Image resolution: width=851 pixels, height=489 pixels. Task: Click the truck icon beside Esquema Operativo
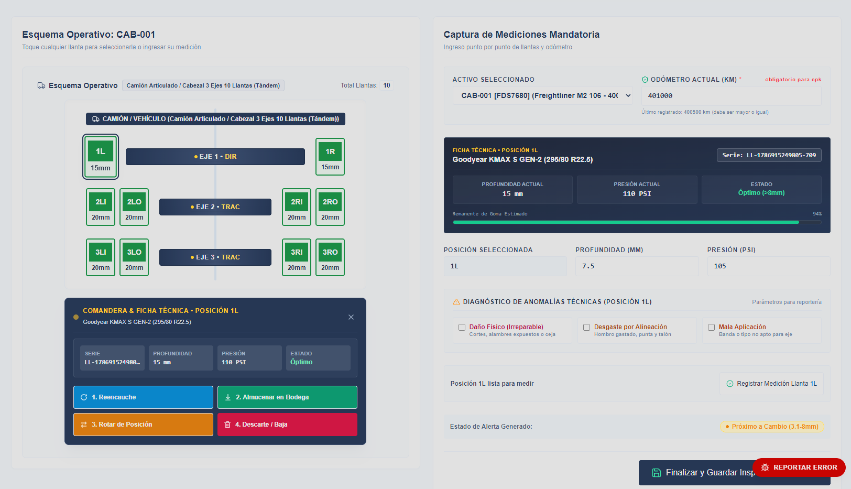point(41,85)
